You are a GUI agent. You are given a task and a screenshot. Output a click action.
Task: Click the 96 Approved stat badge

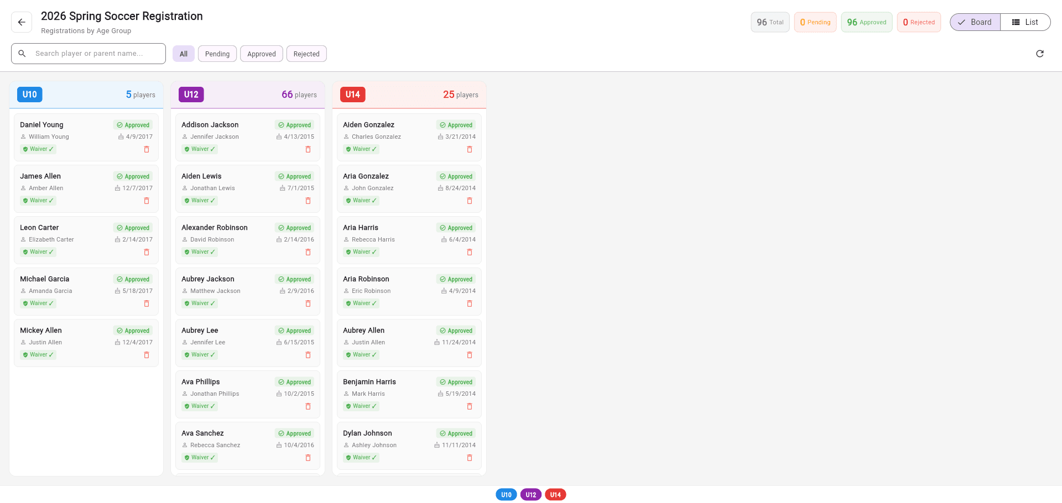(867, 22)
